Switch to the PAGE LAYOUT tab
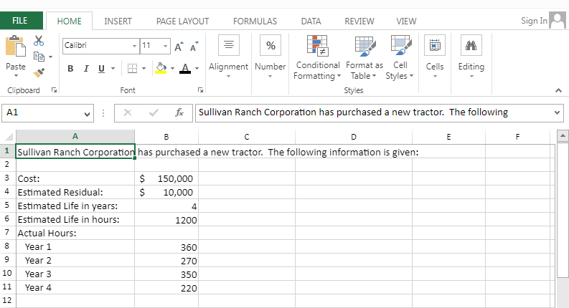The image size is (569, 308). [182, 21]
